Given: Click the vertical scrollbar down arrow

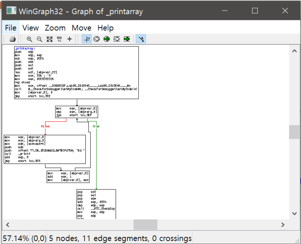Looking at the screenshot, I should coord(294,214).
